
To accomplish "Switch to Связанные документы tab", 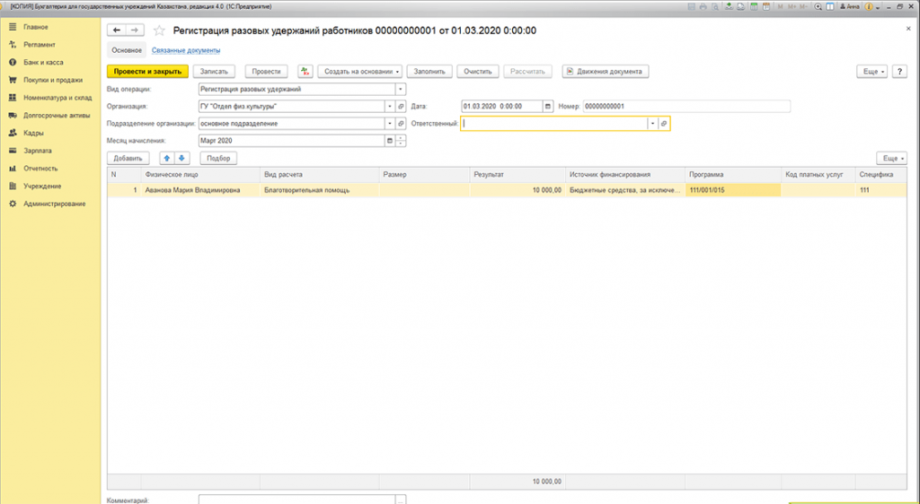I will pyautogui.click(x=180, y=50).
